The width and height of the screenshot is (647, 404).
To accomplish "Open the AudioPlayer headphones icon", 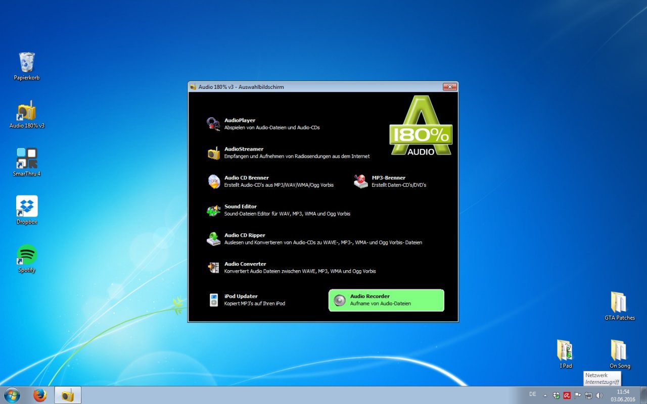I will coord(214,124).
